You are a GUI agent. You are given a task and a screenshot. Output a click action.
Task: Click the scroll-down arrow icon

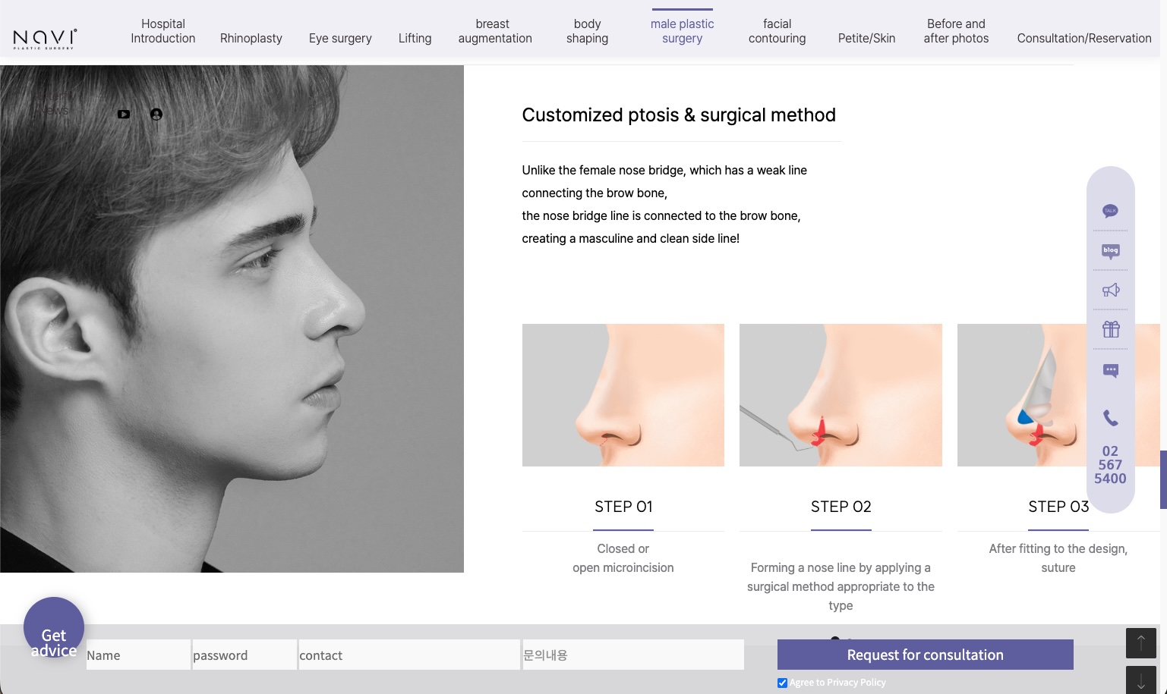point(1141,680)
